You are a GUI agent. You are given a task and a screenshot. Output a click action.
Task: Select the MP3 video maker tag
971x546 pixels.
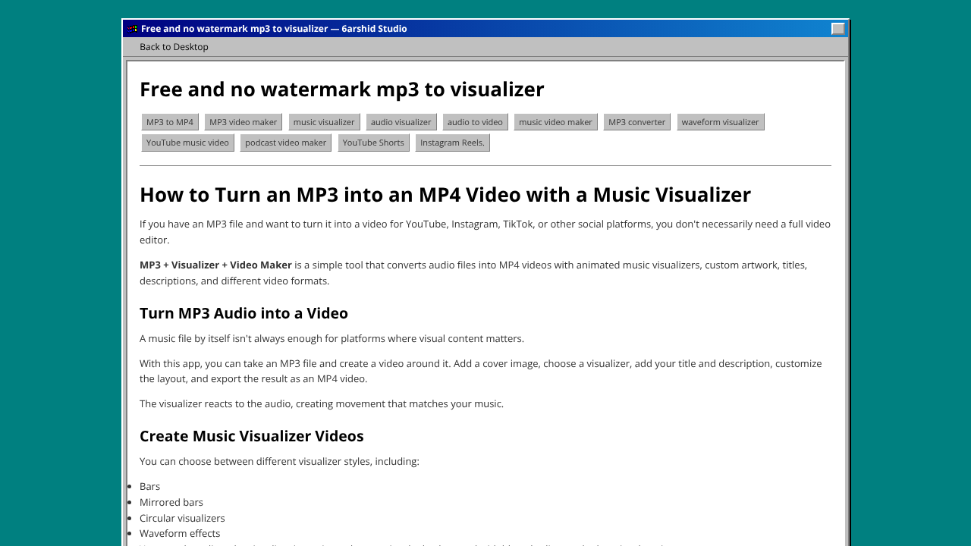244,122
